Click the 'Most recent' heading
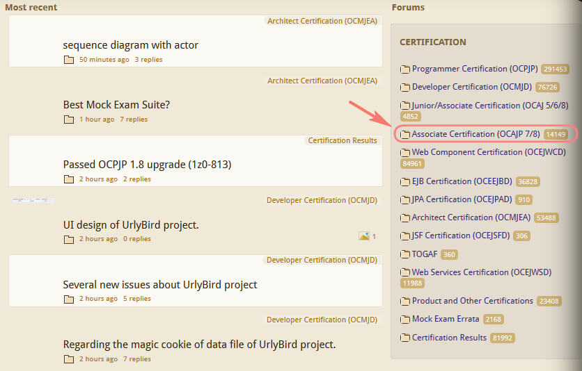 point(31,8)
